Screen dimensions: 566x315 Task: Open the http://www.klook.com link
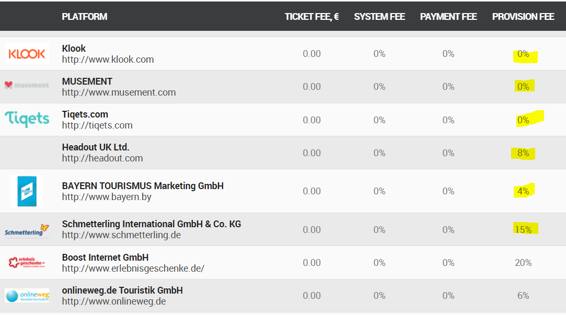(108, 60)
